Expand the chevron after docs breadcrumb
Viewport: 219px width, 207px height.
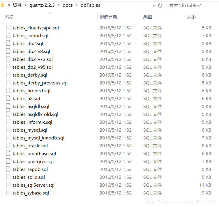click(x=77, y=5)
